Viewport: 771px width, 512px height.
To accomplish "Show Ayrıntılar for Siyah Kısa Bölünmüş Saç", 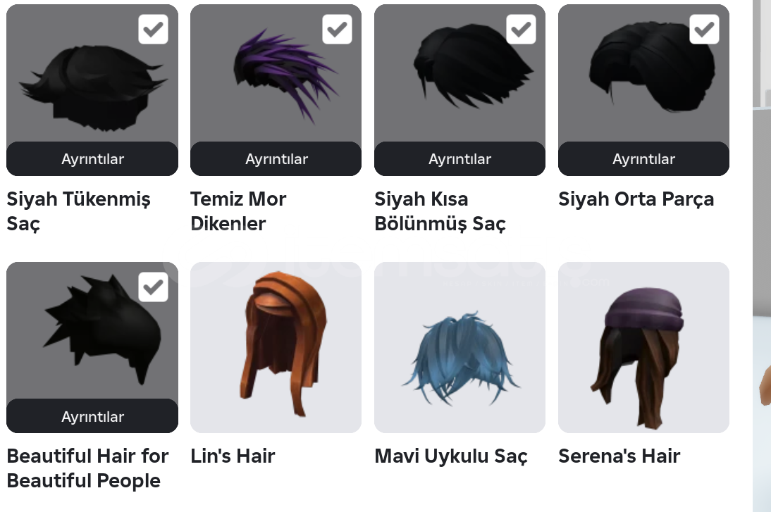I will (459, 158).
